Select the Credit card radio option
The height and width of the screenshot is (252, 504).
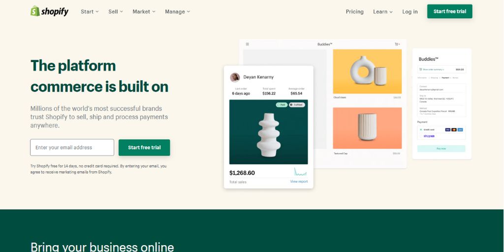(421, 129)
